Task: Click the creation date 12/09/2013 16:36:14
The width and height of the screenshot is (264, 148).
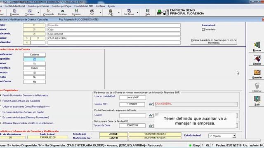Action: pyautogui.click(x=155, y=134)
